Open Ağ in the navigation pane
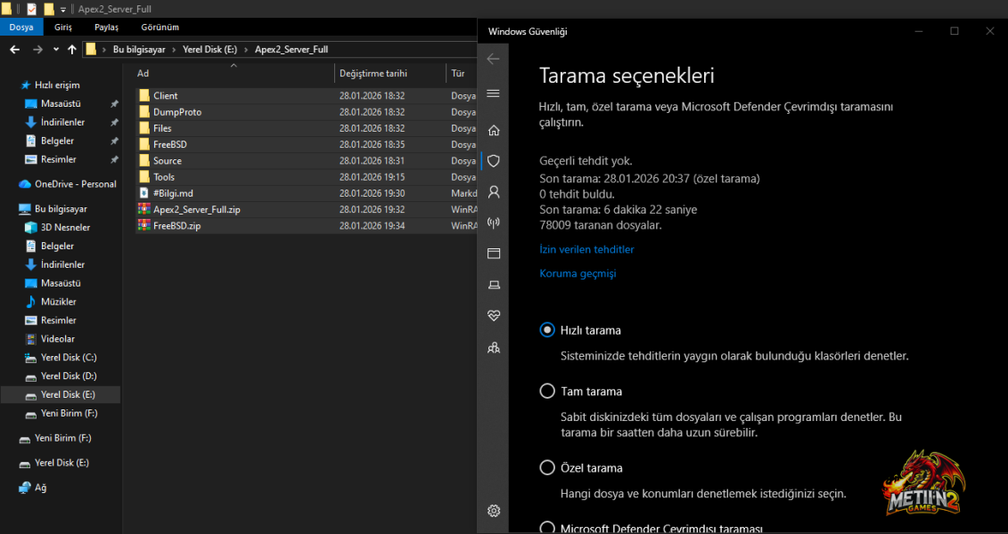1008x534 pixels. (x=40, y=488)
